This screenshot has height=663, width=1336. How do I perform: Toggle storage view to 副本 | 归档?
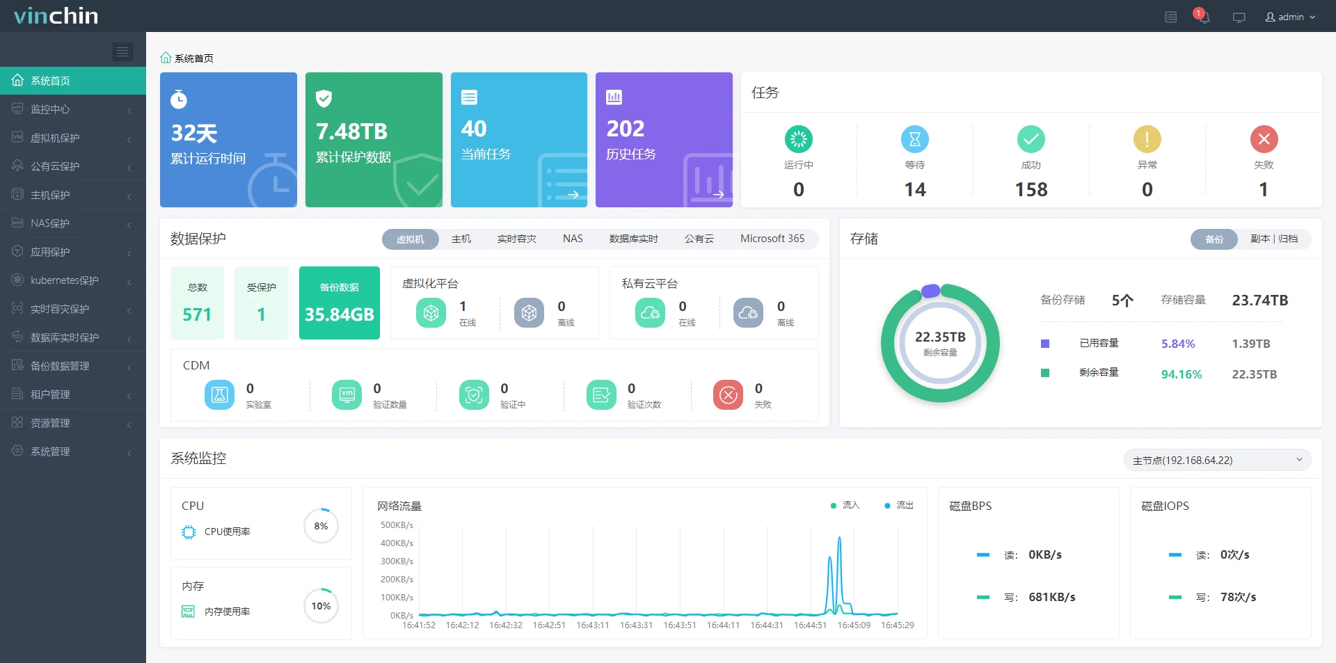pyautogui.click(x=1273, y=239)
